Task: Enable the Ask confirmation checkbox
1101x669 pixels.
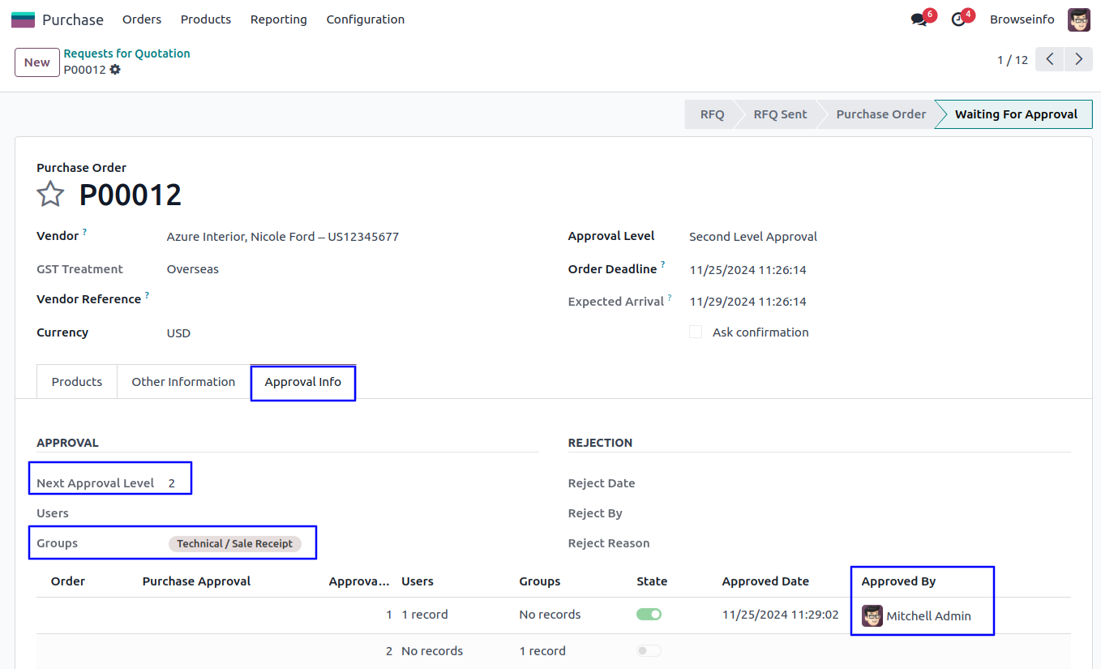Action: click(696, 332)
